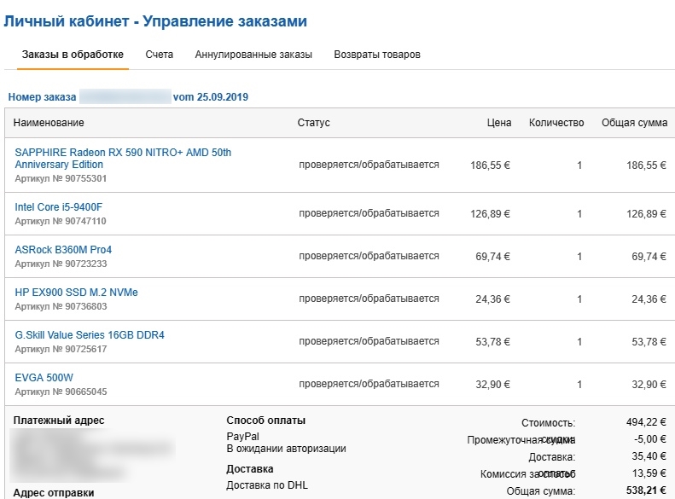675x499 pixels.
Task: Open the 'Заказы в обработке' tab
Action: pos(73,55)
